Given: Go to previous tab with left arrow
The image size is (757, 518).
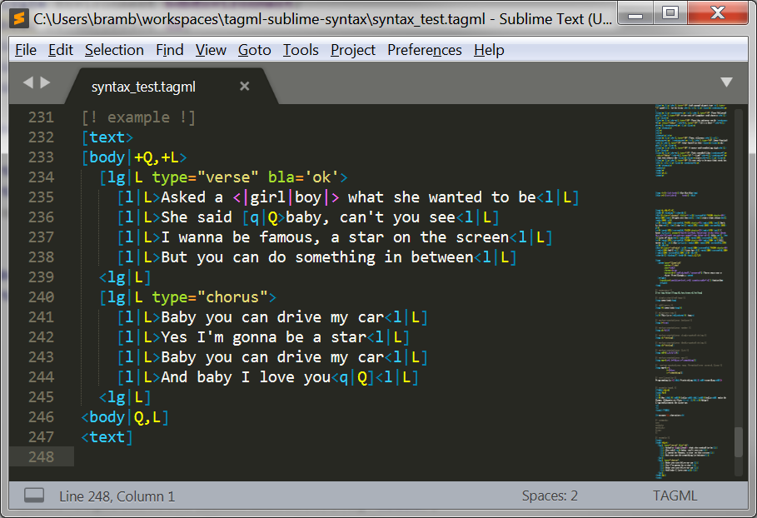Looking at the screenshot, I should pyautogui.click(x=28, y=82).
